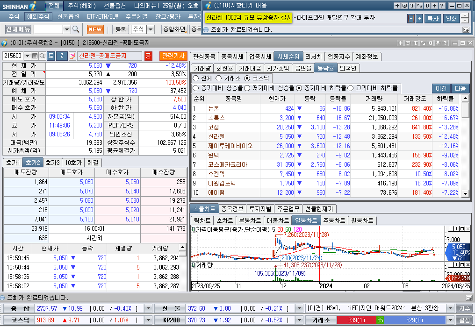Image resolution: width=475 pixels, height=327 pixels.
Task: Expand the 코스닥 index dropdown arrow
Action: click(148, 320)
